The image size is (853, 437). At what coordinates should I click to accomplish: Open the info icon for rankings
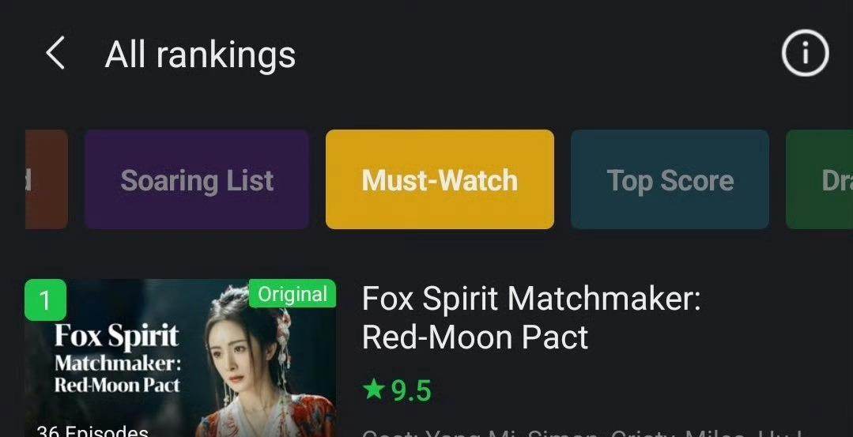[x=805, y=53]
